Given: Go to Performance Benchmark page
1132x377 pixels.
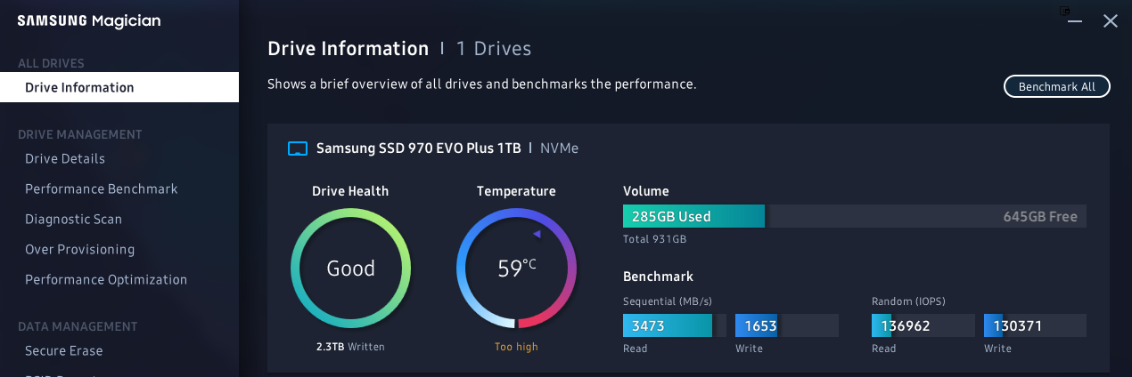Looking at the screenshot, I should [x=102, y=188].
